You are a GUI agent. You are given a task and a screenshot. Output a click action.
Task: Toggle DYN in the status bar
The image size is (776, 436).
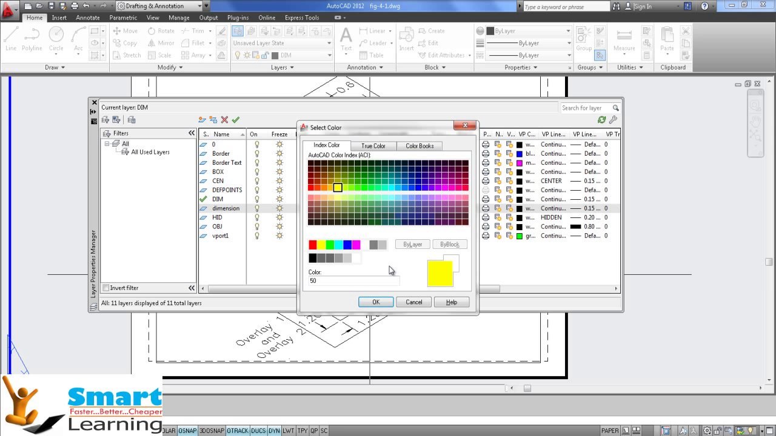(274, 431)
